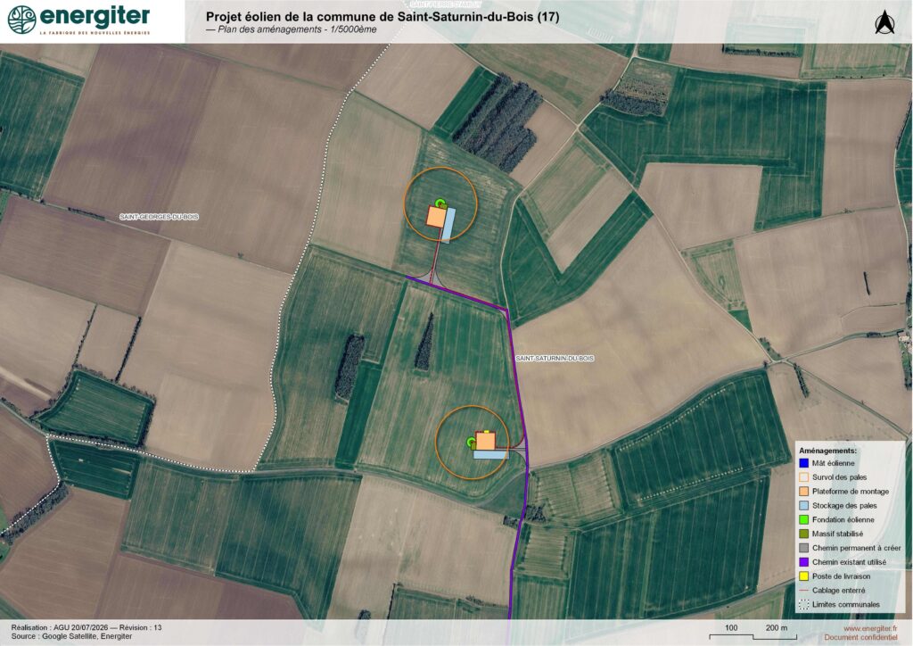
Task: Click the '200 m' scale bar label
Action: pyautogui.click(x=777, y=627)
